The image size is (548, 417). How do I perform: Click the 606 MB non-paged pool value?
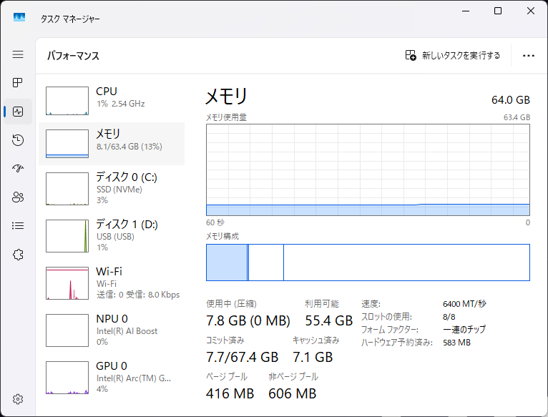pyautogui.click(x=292, y=393)
